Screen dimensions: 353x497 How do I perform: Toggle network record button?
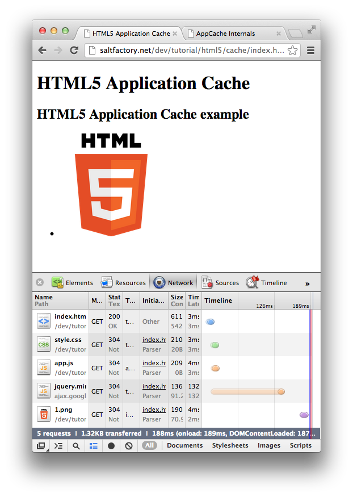111,446
